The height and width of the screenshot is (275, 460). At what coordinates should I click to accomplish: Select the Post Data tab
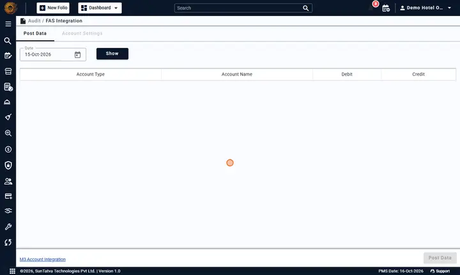[35, 33]
